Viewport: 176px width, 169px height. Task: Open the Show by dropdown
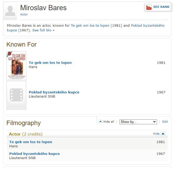pyautogui.click(x=138, y=122)
